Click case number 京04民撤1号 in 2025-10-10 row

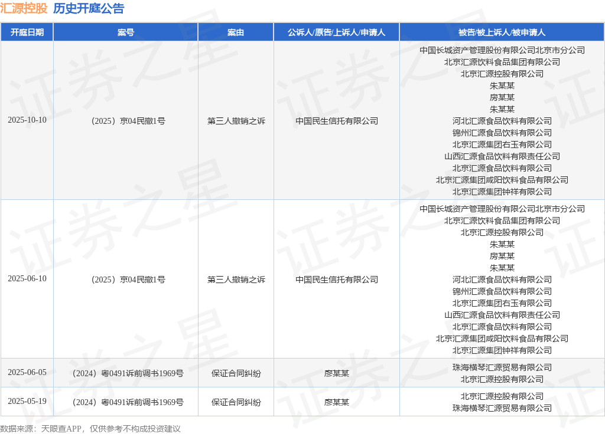(x=128, y=121)
